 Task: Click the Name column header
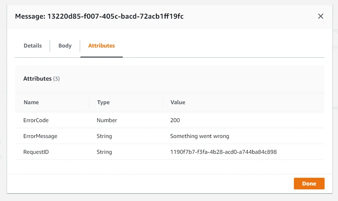pos(31,102)
